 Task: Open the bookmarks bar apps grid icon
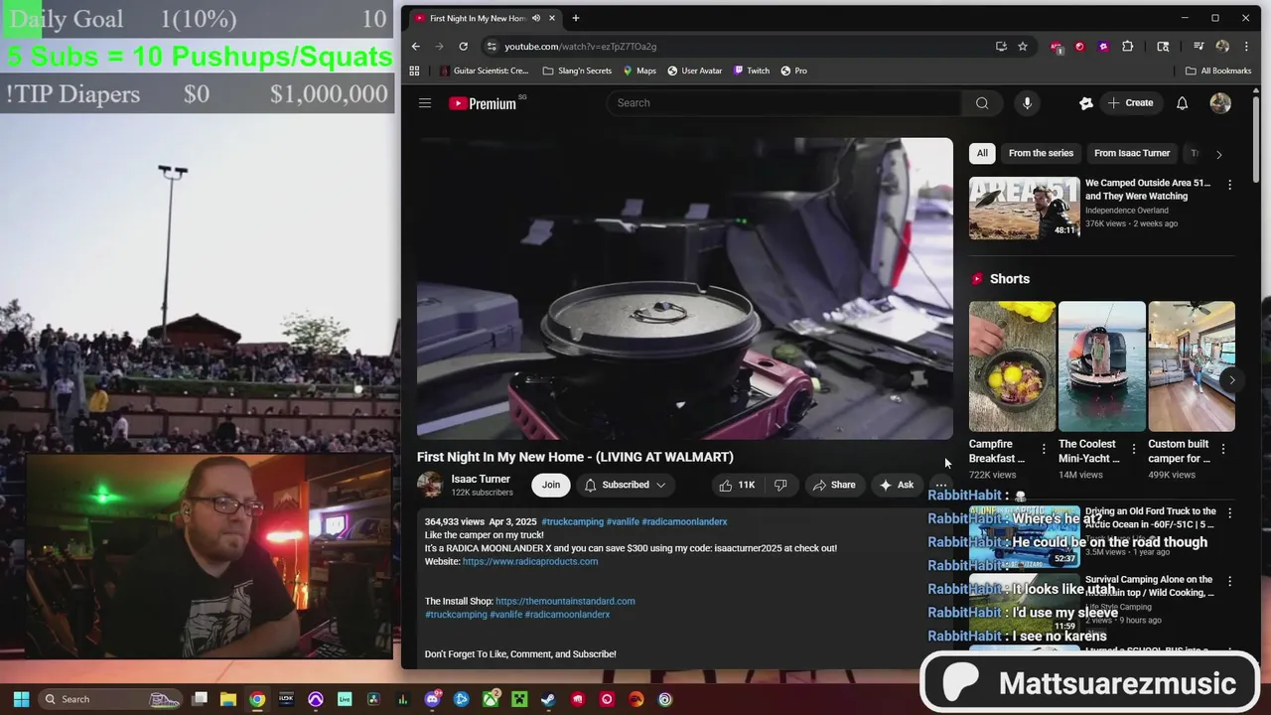click(415, 71)
